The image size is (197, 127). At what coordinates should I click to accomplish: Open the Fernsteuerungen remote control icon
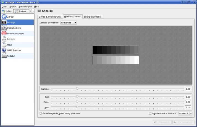(x=4, y=34)
